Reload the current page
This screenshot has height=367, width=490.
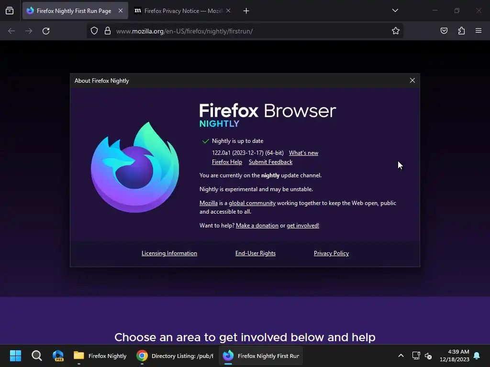click(x=46, y=31)
